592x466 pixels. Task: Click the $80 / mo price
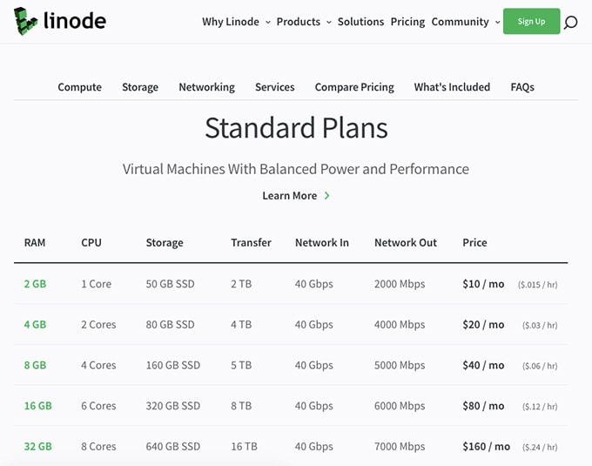click(x=483, y=406)
